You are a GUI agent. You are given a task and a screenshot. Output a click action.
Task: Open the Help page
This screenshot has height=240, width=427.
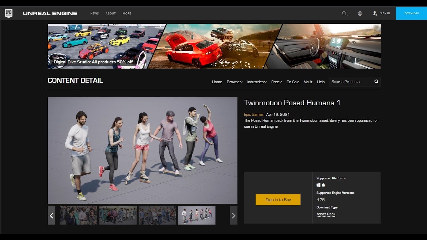[x=321, y=82]
